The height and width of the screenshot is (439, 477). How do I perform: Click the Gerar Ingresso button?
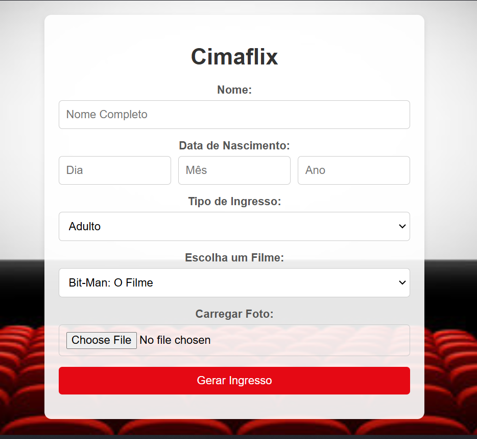pyautogui.click(x=234, y=380)
